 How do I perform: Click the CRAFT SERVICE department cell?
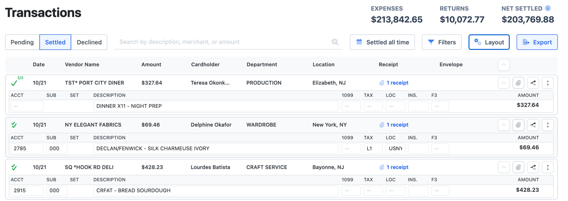[267, 167]
